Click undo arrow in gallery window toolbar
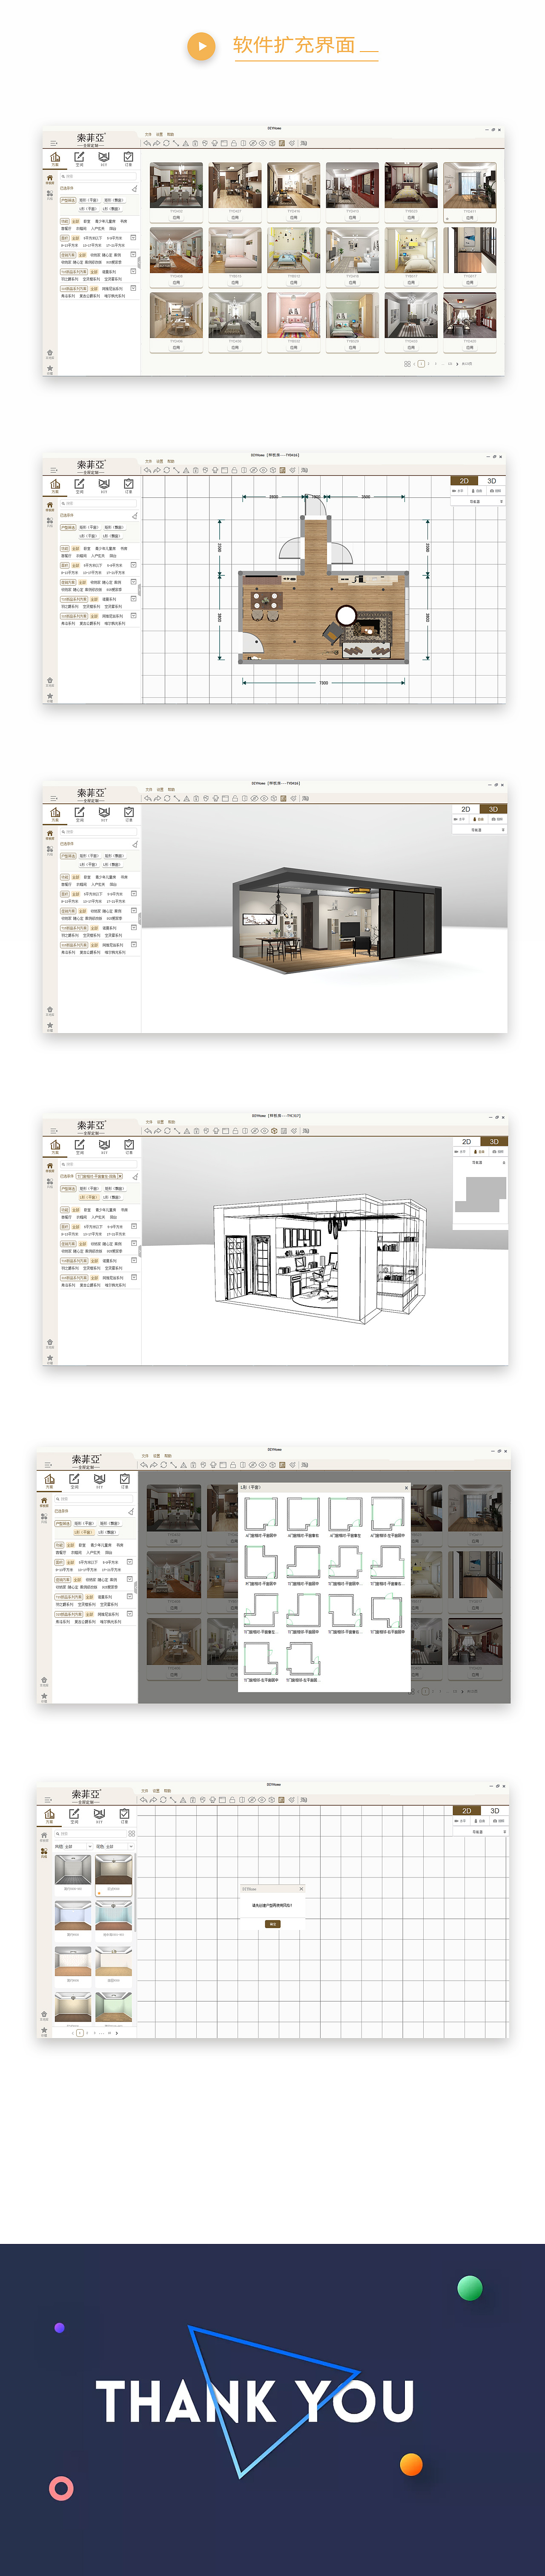This screenshot has width=545, height=2576. pyautogui.click(x=148, y=143)
